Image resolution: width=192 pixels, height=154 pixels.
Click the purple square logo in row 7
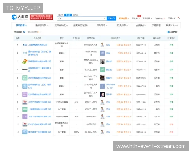coord(25,94)
